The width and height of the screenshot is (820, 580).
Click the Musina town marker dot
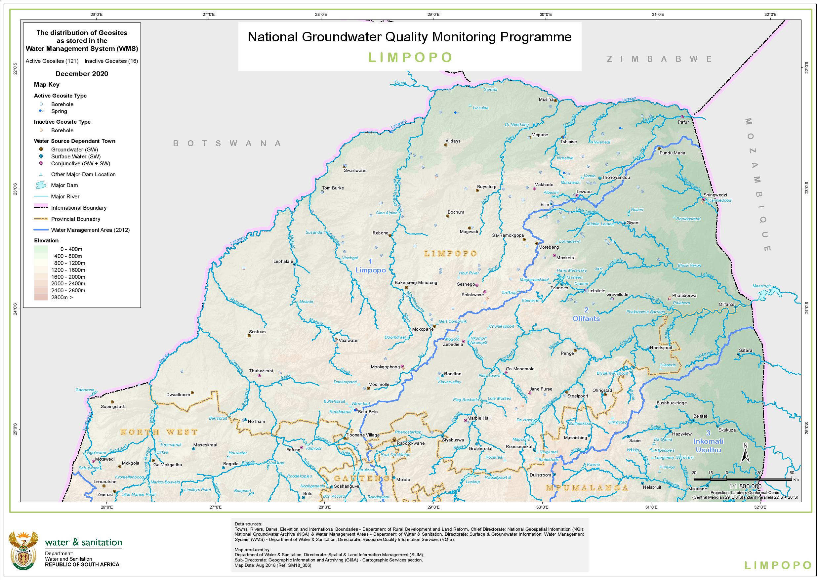(556, 101)
